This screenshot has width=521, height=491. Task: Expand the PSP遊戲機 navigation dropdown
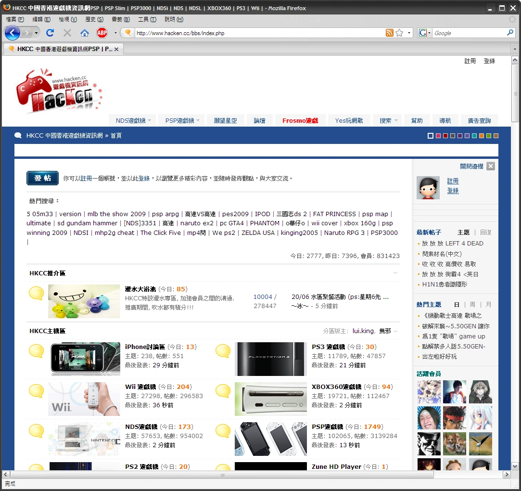[198, 120]
